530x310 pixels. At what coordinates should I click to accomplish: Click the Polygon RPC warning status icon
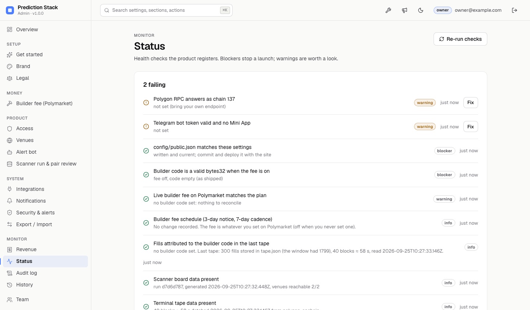(146, 103)
